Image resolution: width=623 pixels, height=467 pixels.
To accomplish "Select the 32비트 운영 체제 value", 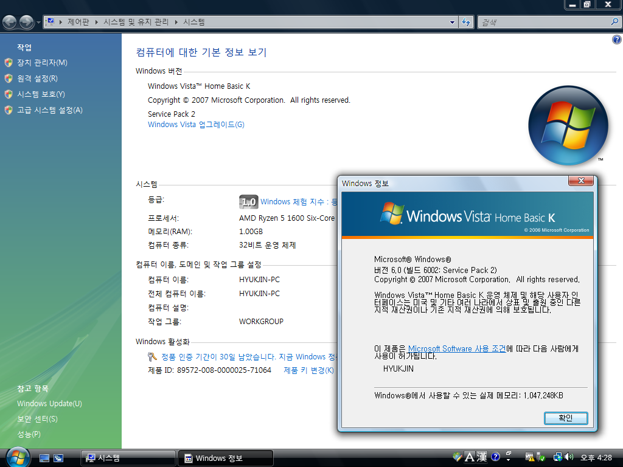I will click(x=268, y=246).
